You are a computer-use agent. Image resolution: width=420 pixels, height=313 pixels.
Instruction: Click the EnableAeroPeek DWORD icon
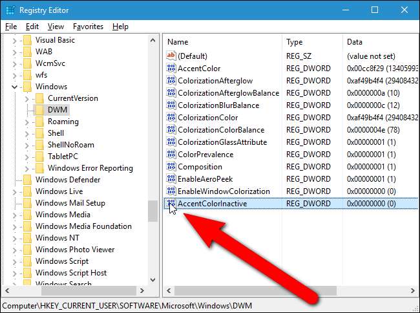pyautogui.click(x=171, y=179)
